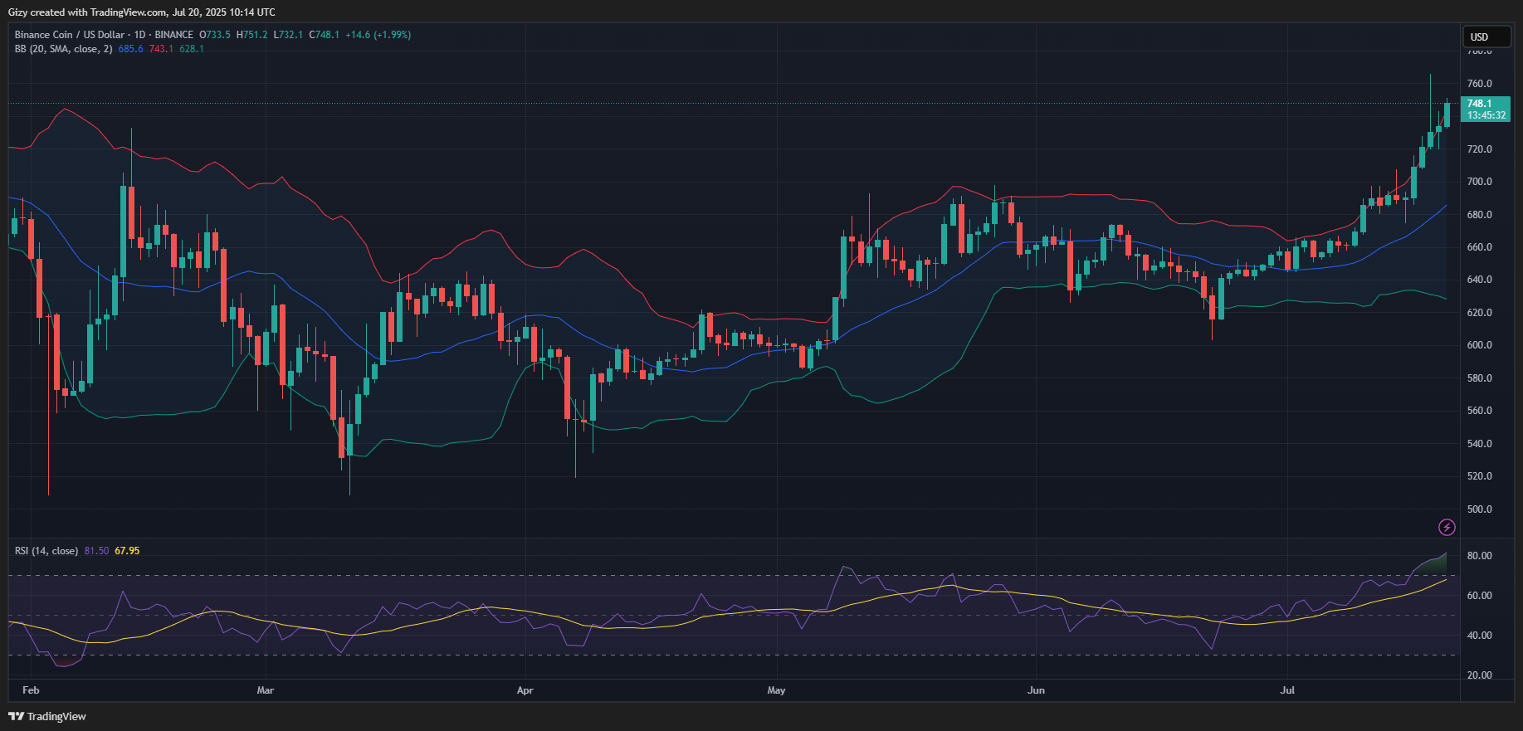The width and height of the screenshot is (1523, 731).
Task: Click the RSI (14, close) indicator legend
Action: [46, 551]
